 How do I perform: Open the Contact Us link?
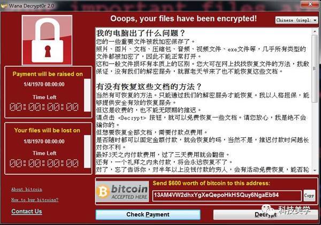27,211
